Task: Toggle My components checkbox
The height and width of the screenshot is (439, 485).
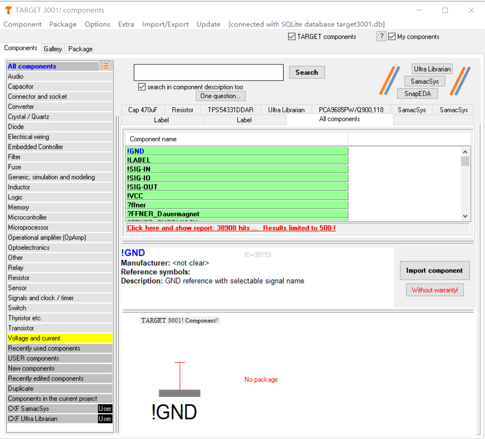Action: [x=392, y=37]
